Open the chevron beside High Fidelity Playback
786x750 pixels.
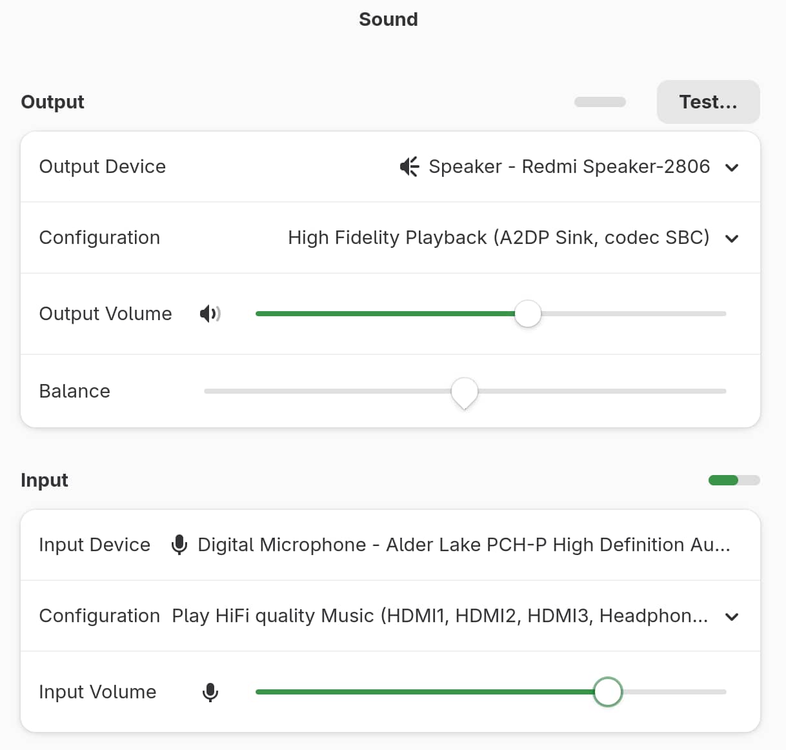pyautogui.click(x=731, y=239)
